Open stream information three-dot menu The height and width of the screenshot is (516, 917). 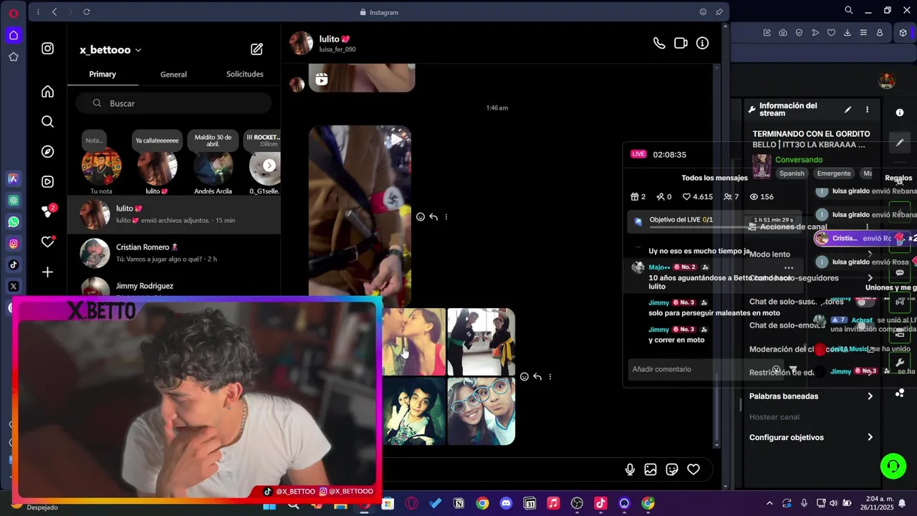[867, 110]
